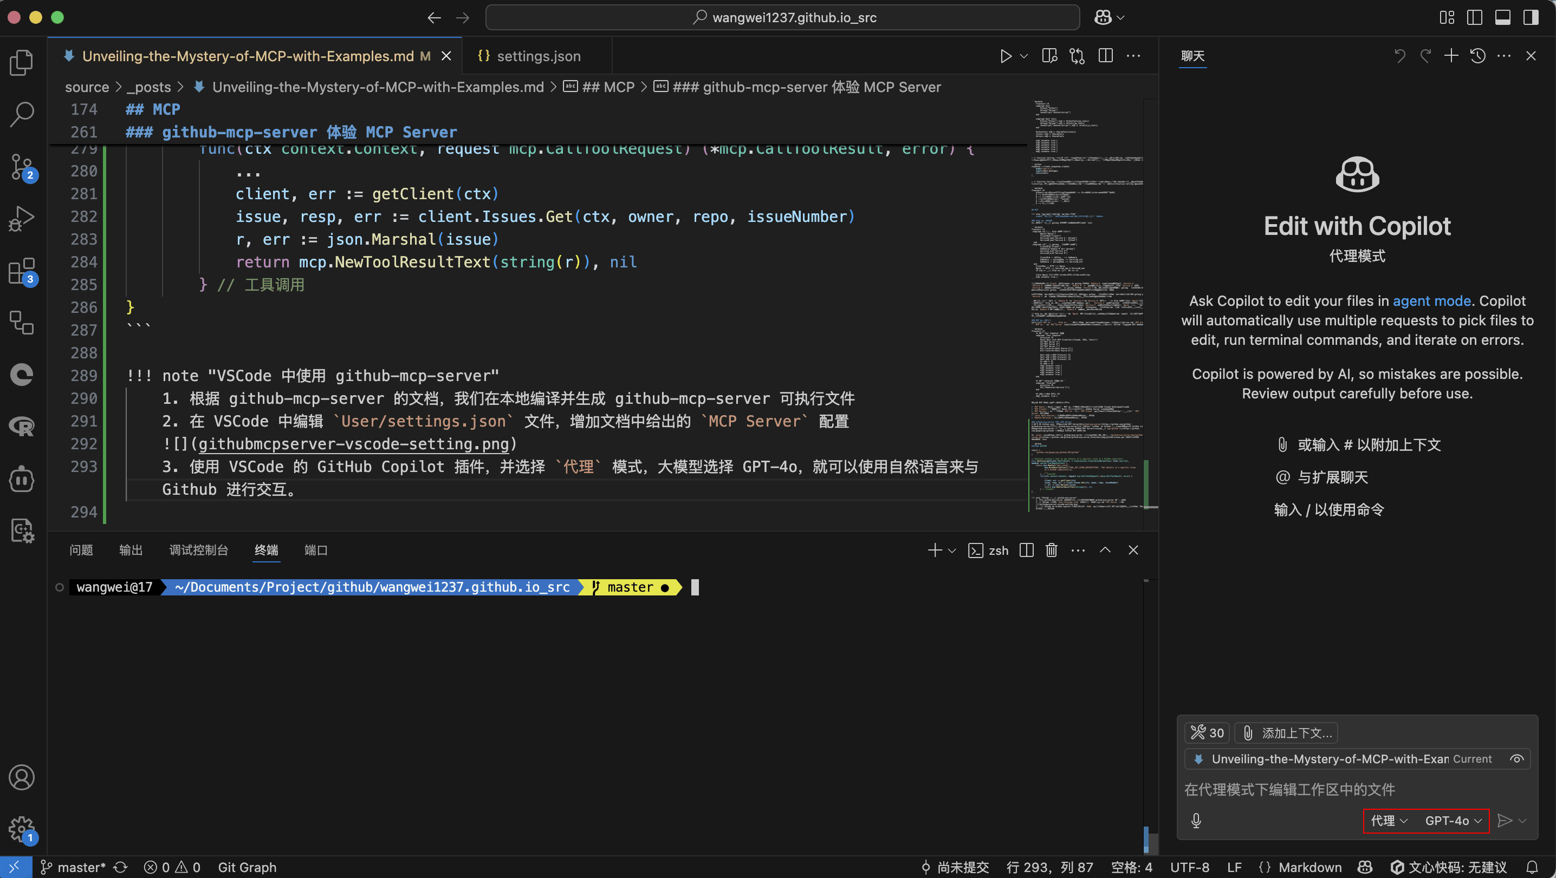
Task: Click the 行 293, 列 87 cursor position entry
Action: click(1050, 868)
